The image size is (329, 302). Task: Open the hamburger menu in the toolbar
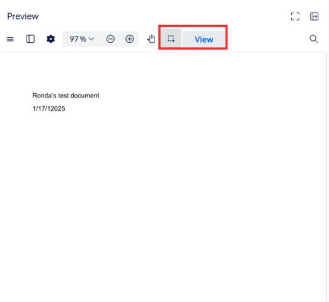click(x=10, y=39)
